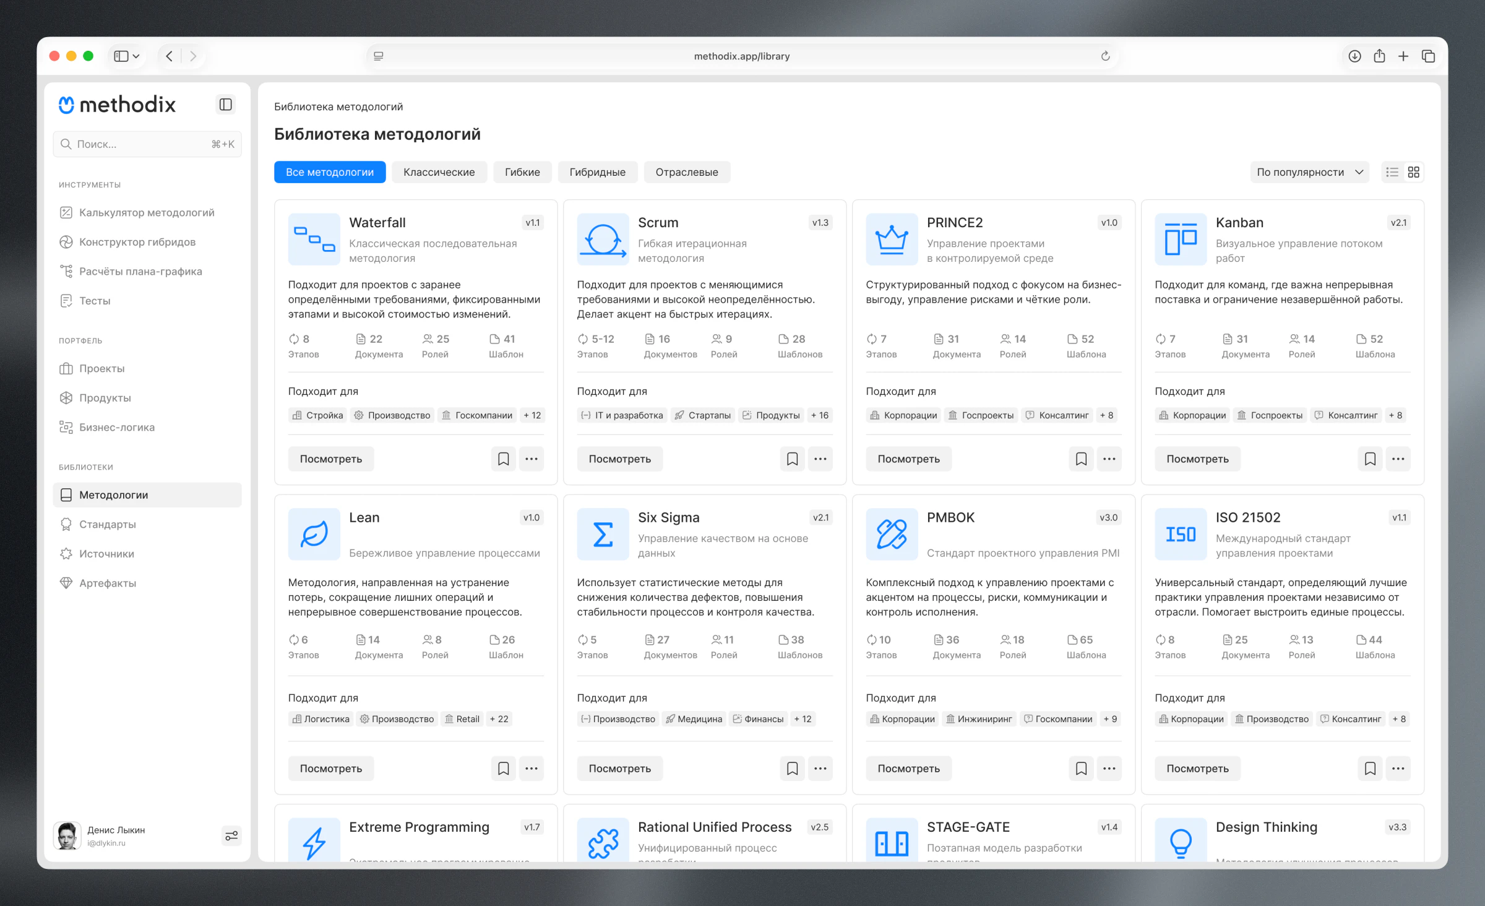Click Посмотреть on the Scrum card
This screenshot has height=906, width=1485.
pyautogui.click(x=620, y=459)
